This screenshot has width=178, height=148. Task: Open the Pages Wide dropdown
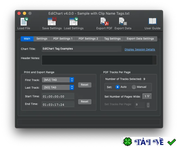(147, 96)
